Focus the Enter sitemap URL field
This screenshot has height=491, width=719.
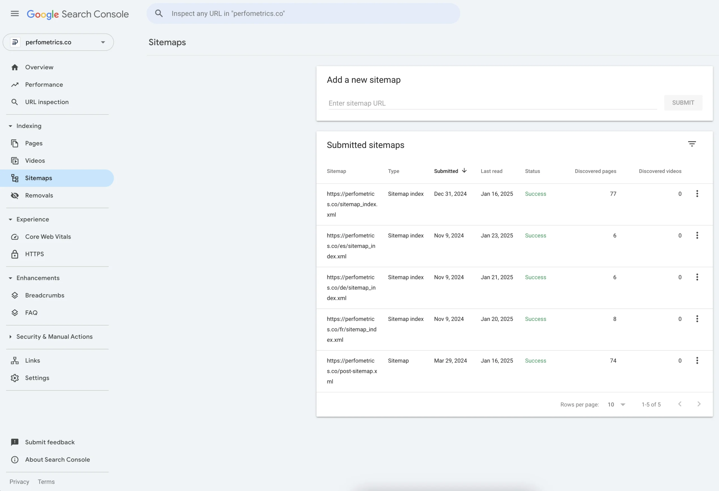click(492, 103)
